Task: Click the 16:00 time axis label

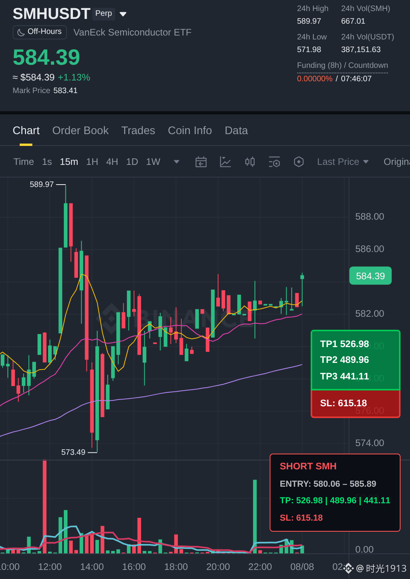Action: coord(134,567)
